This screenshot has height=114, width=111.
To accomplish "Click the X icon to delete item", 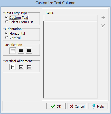I will tap(103, 26).
